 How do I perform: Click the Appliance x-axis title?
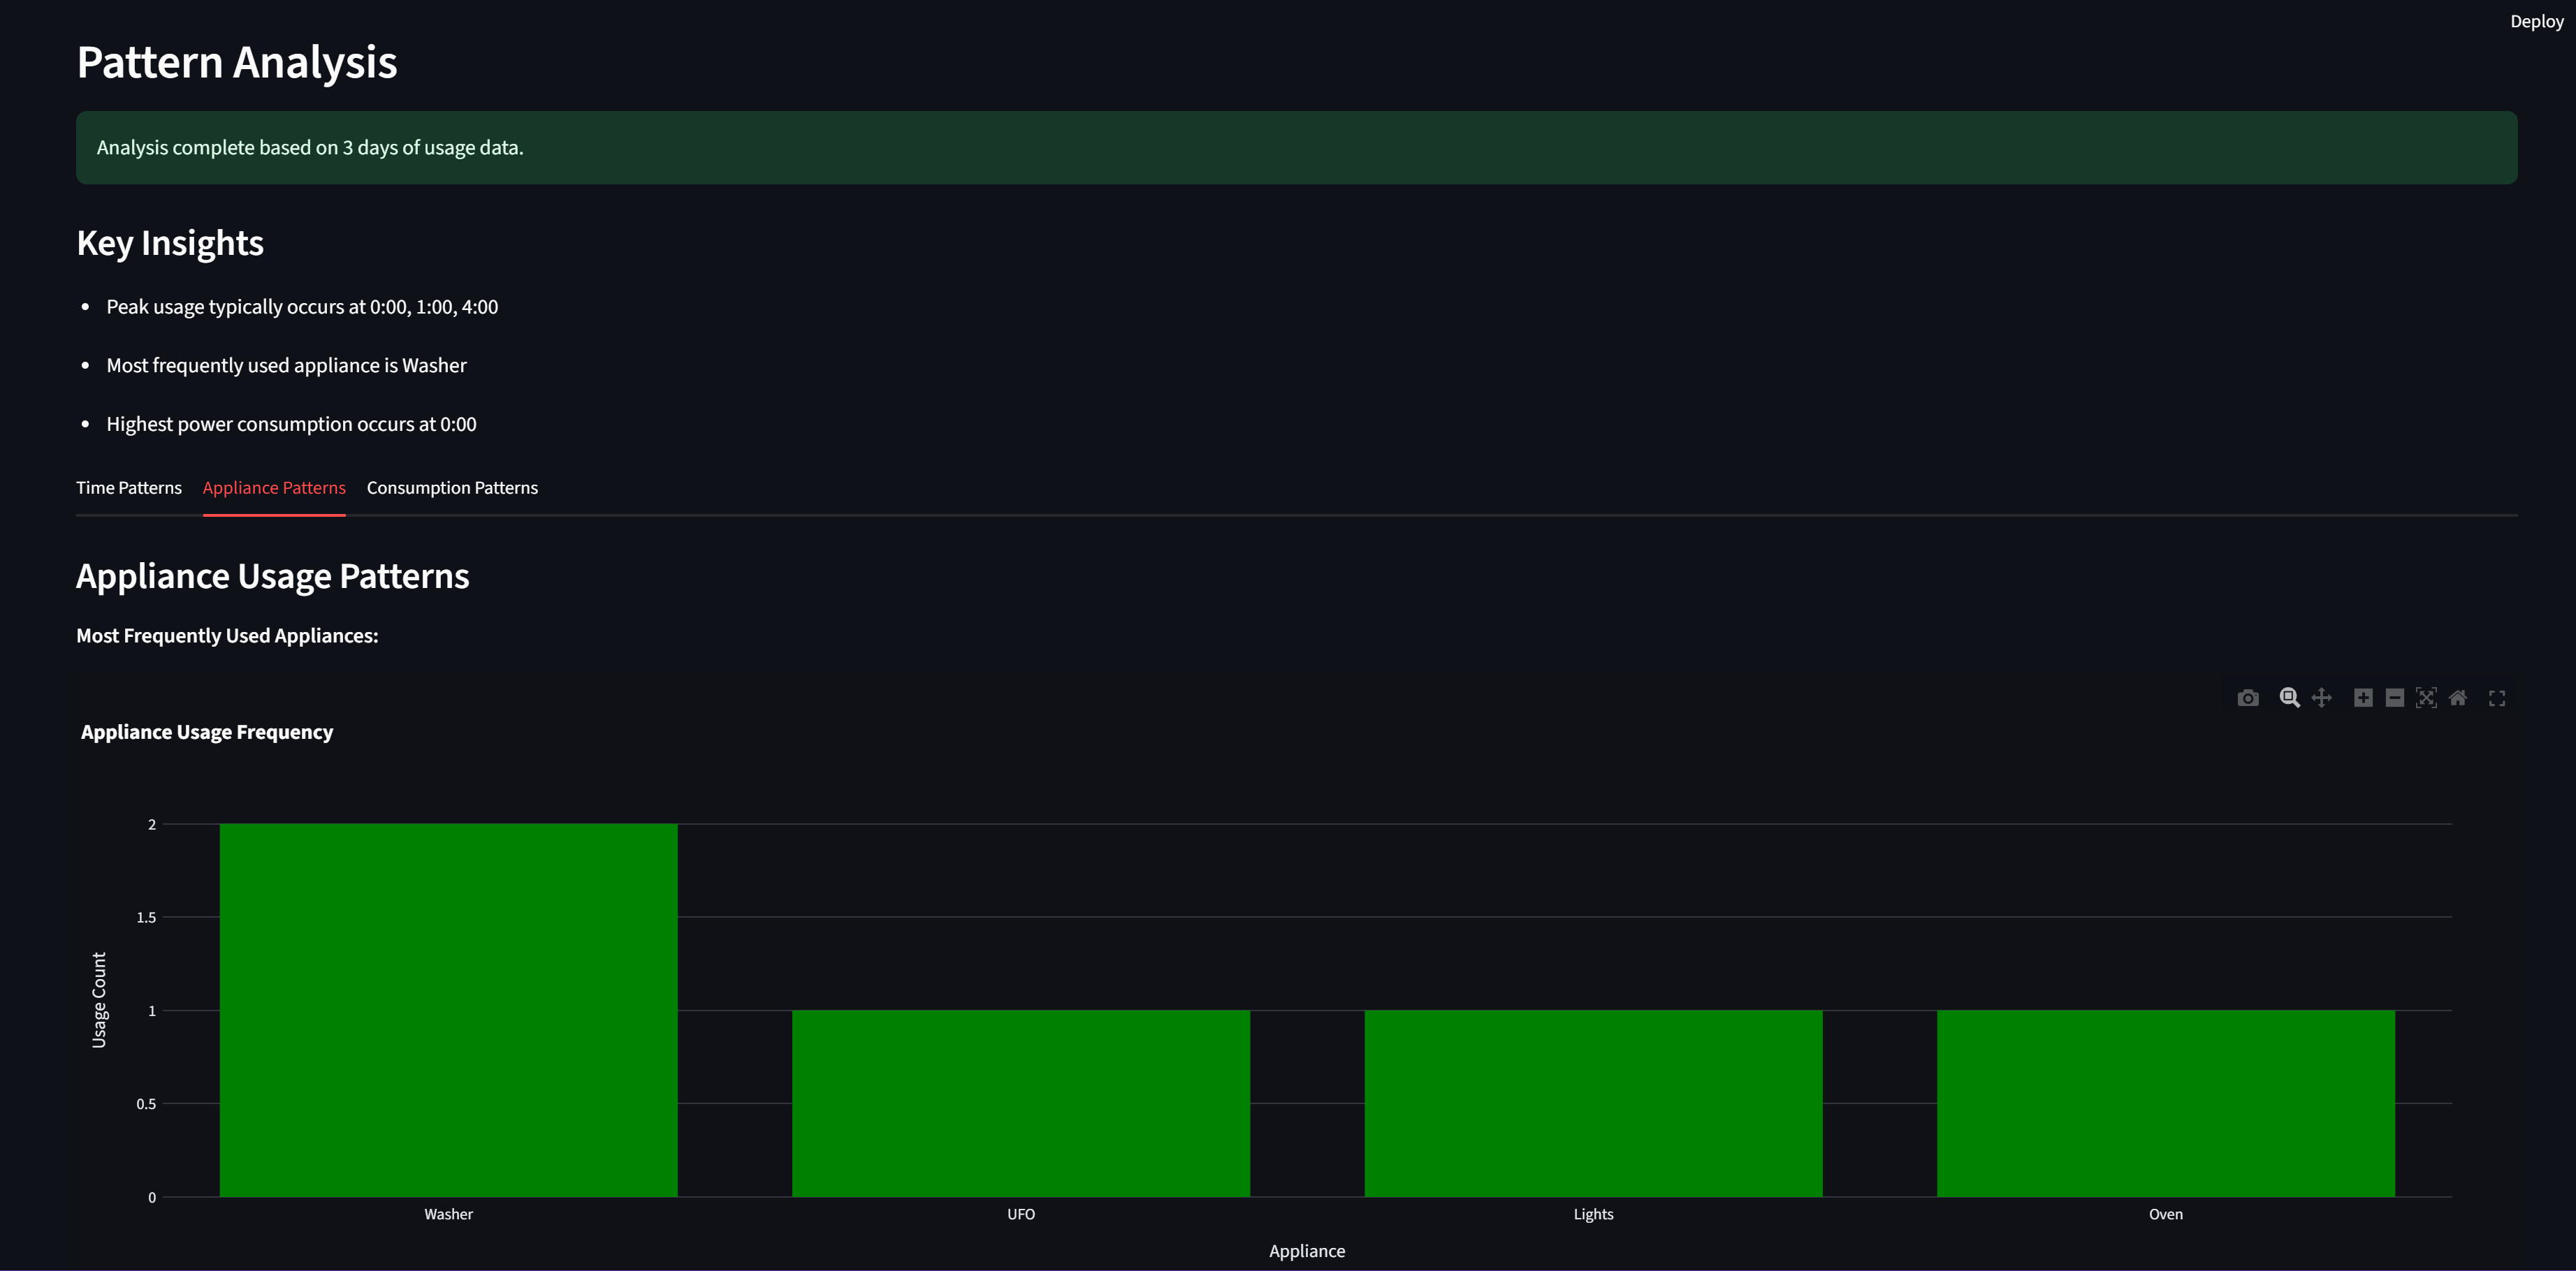point(1306,1251)
